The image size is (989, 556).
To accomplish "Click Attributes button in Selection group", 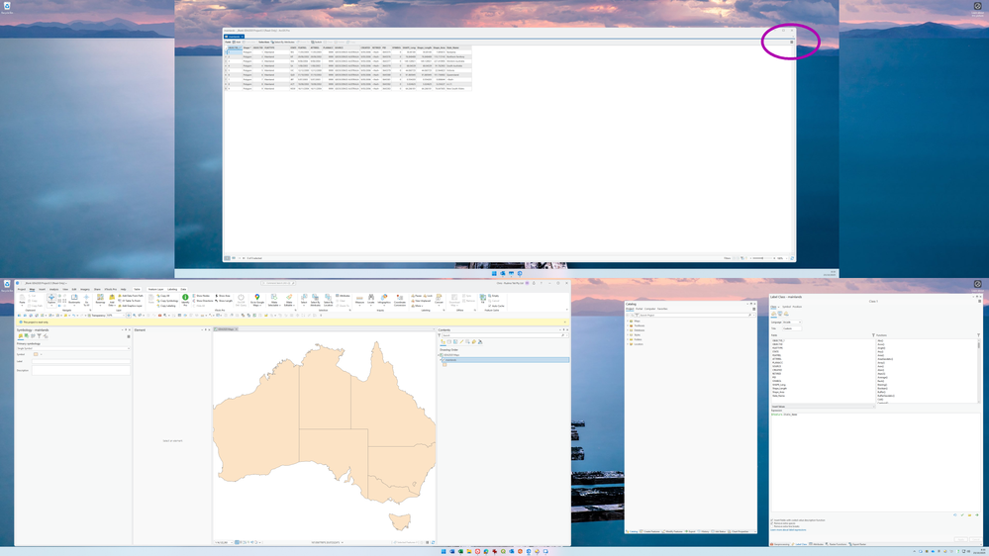I will pos(343,296).
